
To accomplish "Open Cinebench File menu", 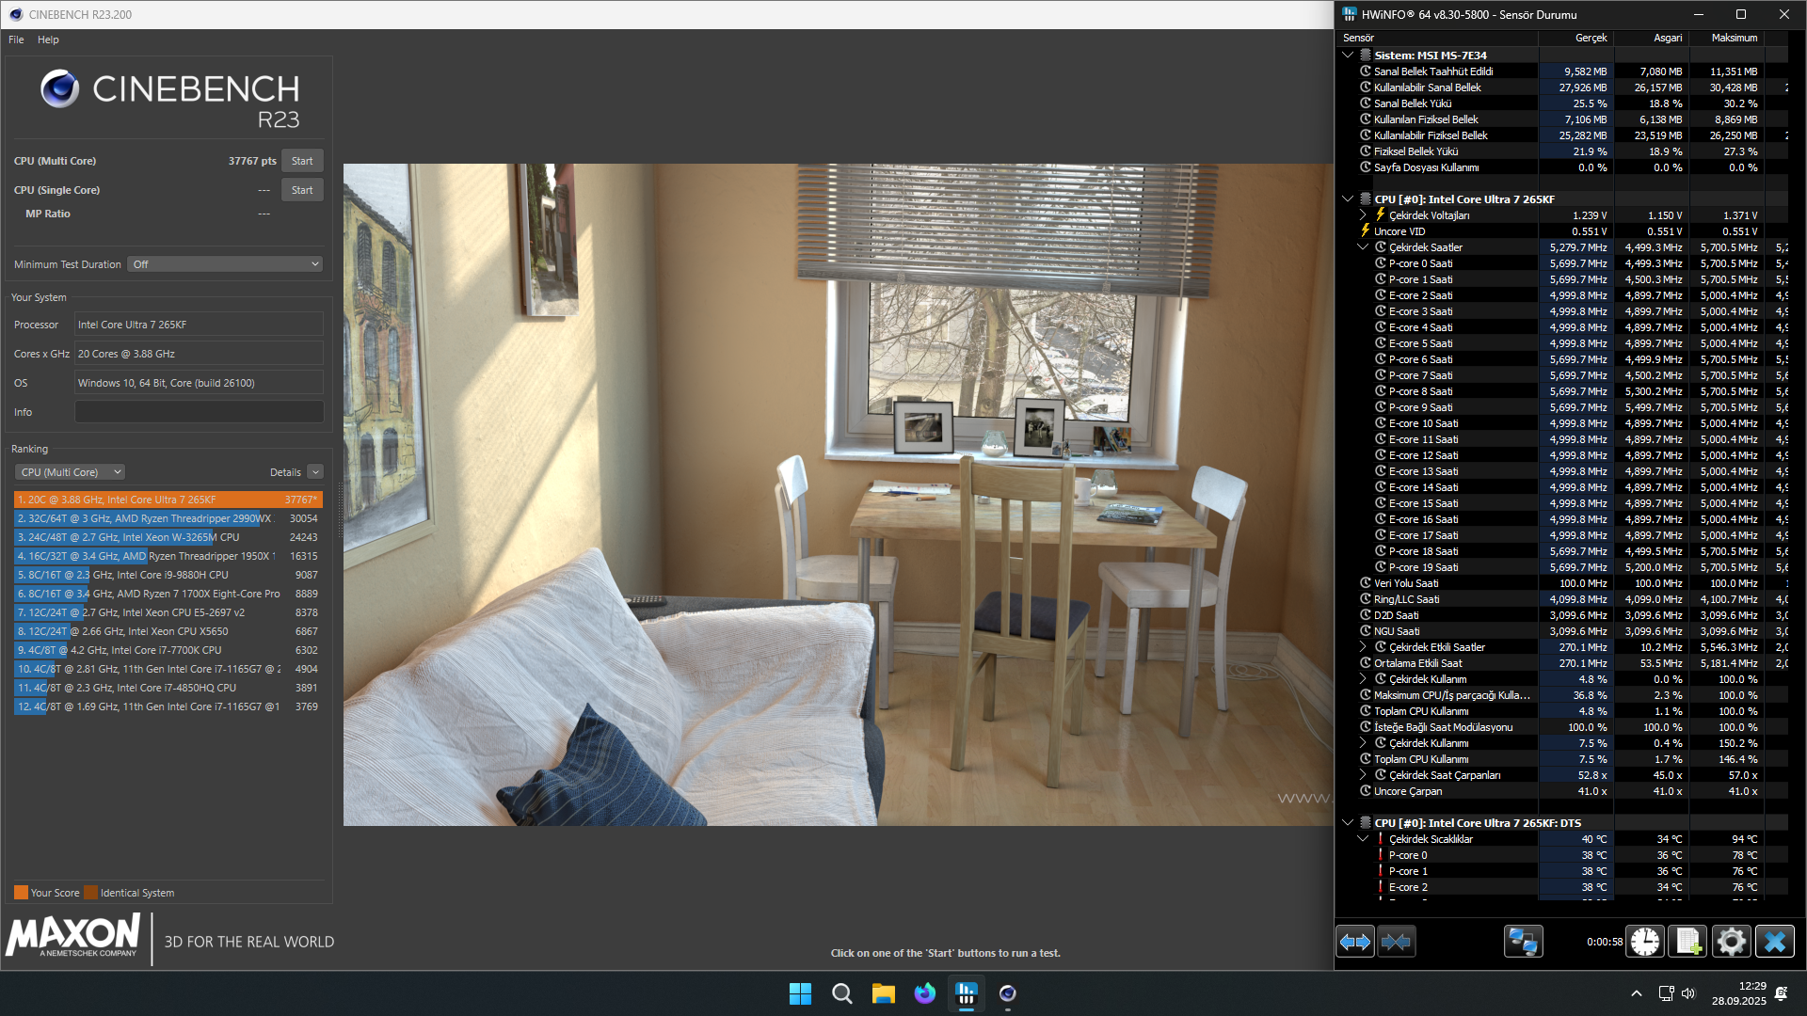I will (16, 40).
